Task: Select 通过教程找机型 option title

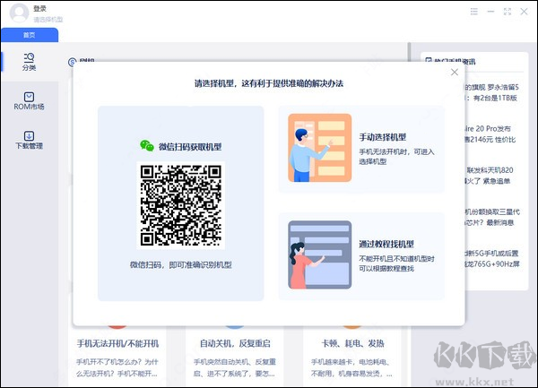Action: [x=386, y=244]
